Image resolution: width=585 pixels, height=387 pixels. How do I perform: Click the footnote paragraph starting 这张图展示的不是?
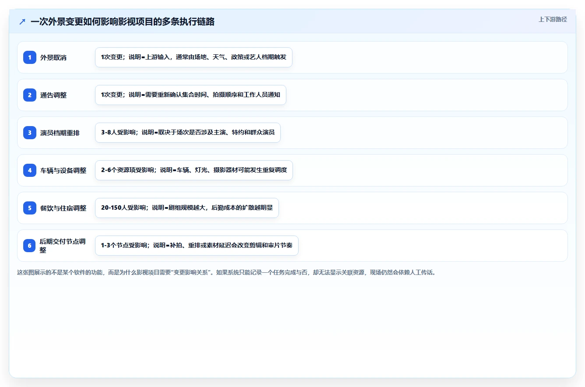click(227, 273)
